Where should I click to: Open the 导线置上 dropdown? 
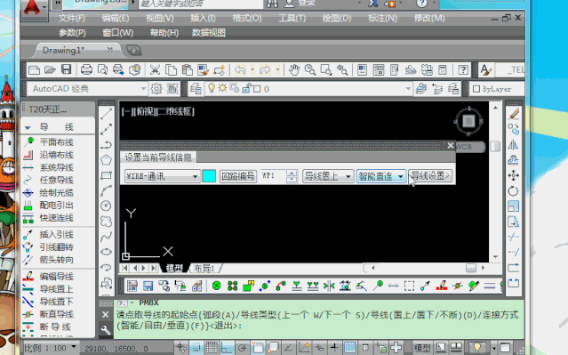click(328, 176)
